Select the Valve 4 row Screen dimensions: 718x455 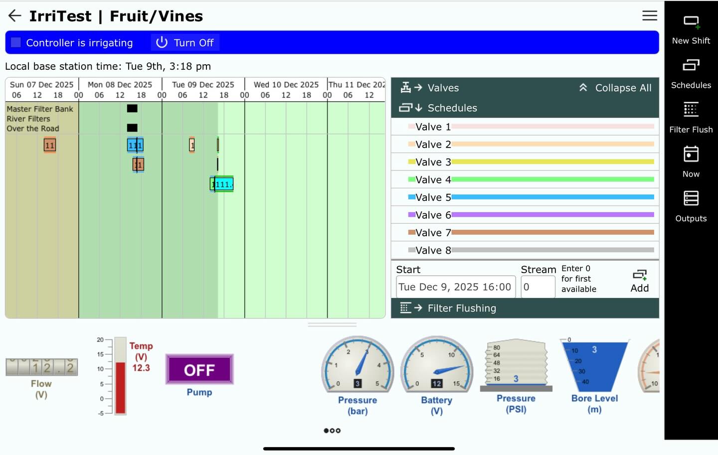[x=525, y=179]
